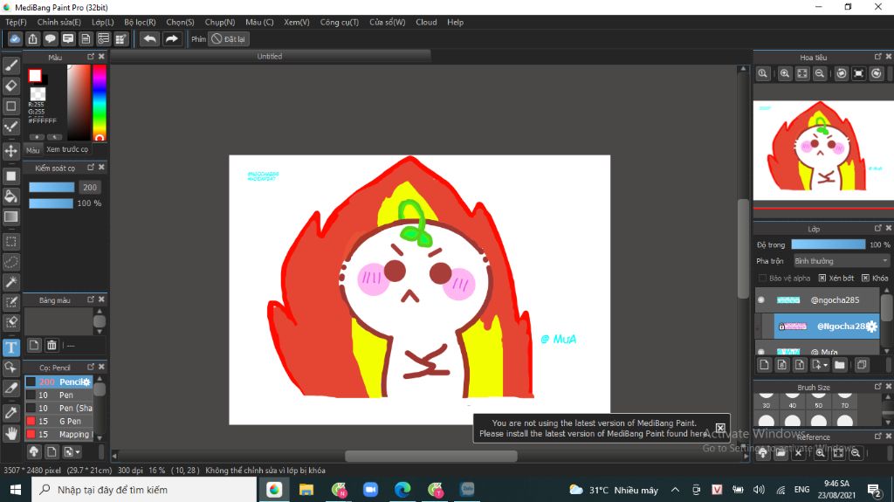The image size is (894, 502).
Task: Add a new layer in Lớp panel
Action: [x=765, y=365]
